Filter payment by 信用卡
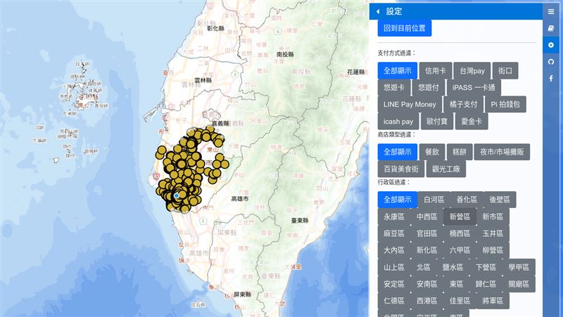This screenshot has height=317, width=563. pyautogui.click(x=435, y=71)
